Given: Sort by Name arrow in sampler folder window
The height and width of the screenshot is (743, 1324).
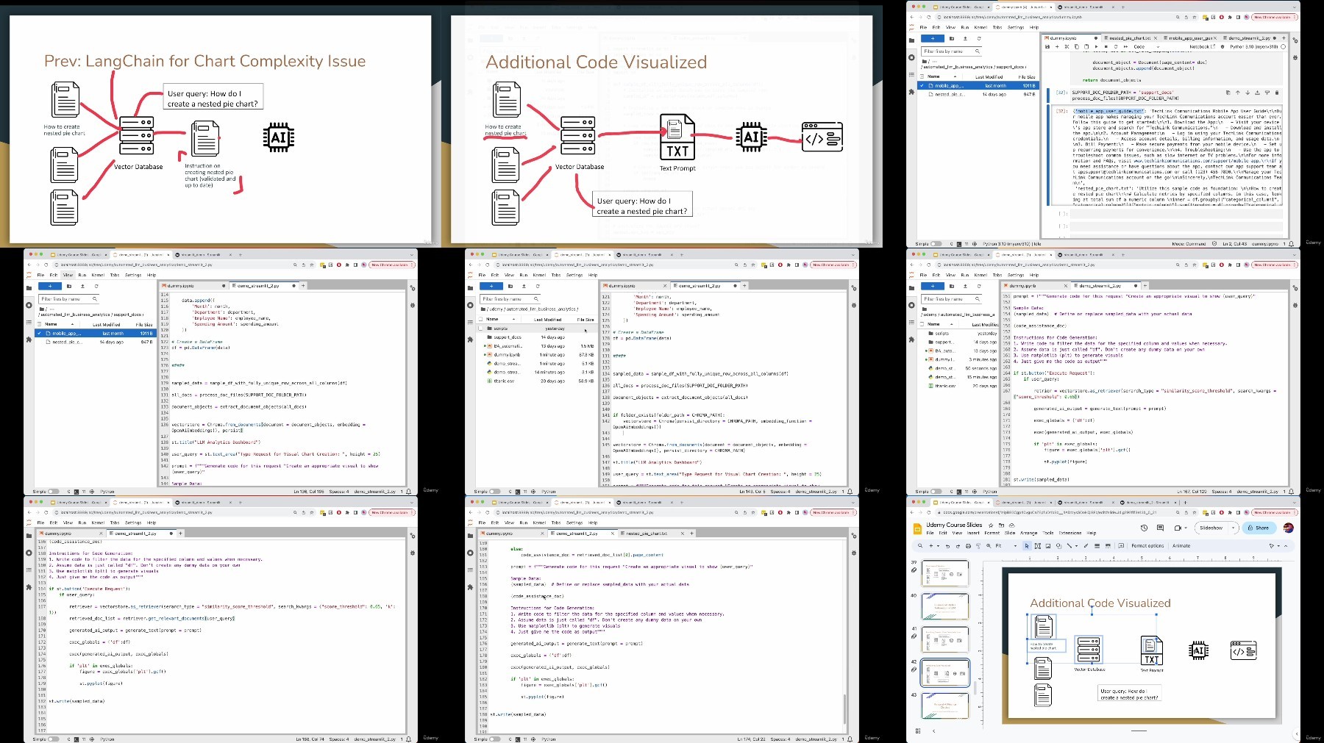Looking at the screenshot, I should click(513, 319).
